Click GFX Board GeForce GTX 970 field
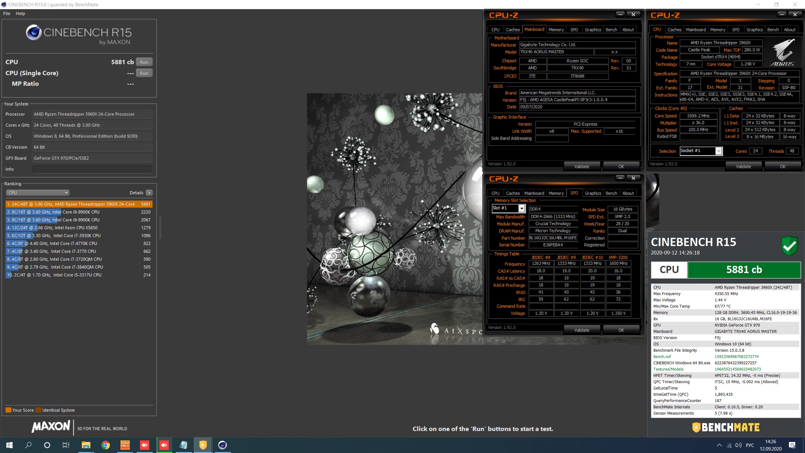805x453 pixels. (92, 158)
